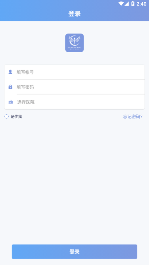Tap the battery charging icon
Image resolution: width=149 pixels, height=265 pixels.
(133, 4)
